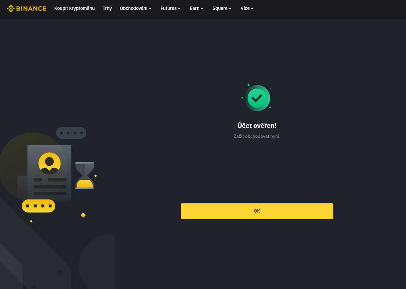The height and width of the screenshot is (289, 406).
Task: Expand the Více navigation dropdown
Action: click(x=247, y=8)
